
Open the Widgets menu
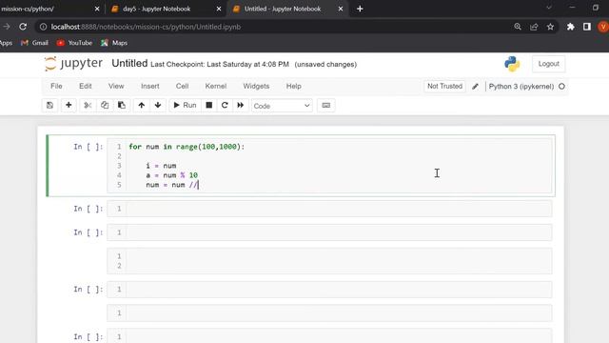coord(256,87)
